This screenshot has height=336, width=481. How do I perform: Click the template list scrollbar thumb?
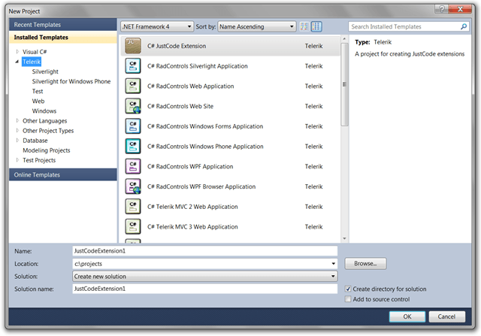coord(344,84)
